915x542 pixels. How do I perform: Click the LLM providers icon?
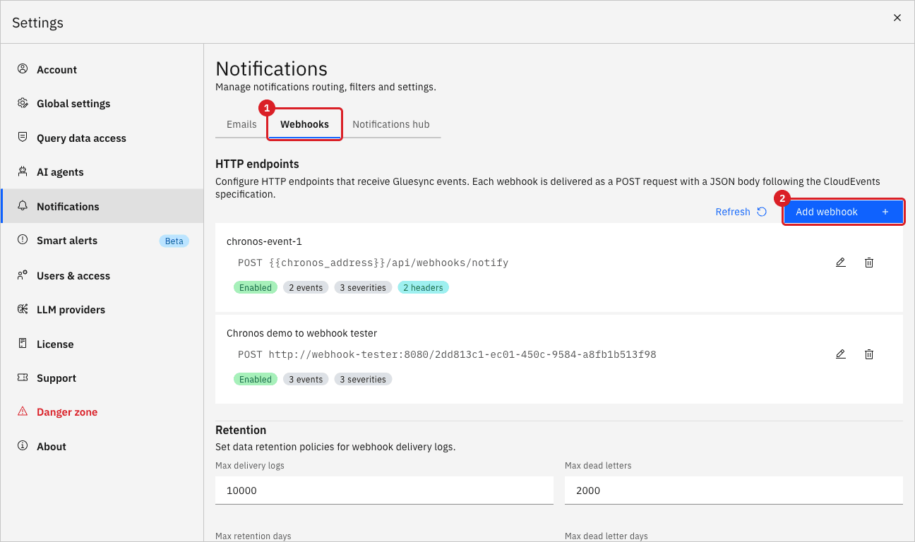click(23, 309)
